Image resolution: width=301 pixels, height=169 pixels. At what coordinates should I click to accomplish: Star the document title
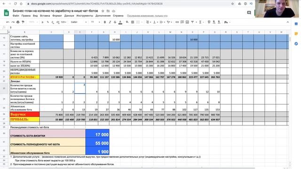[x=103, y=11]
